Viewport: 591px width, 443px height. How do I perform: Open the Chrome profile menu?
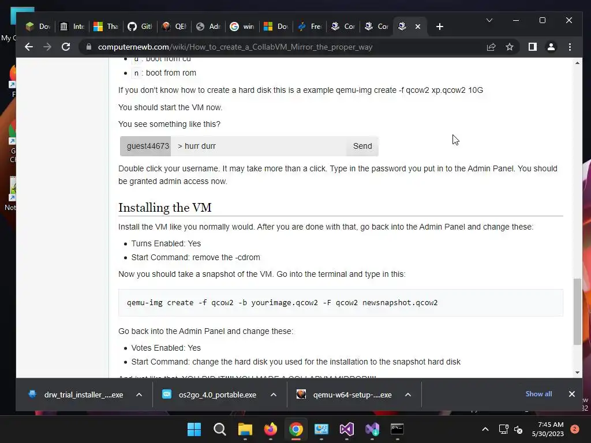coord(551,47)
